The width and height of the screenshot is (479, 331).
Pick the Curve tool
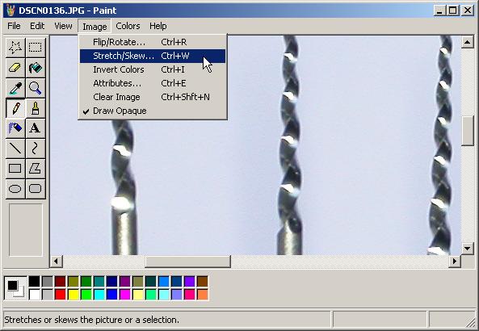(36, 148)
